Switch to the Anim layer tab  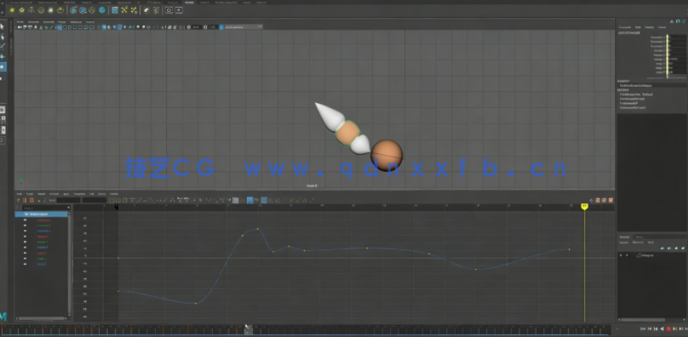tap(639, 237)
